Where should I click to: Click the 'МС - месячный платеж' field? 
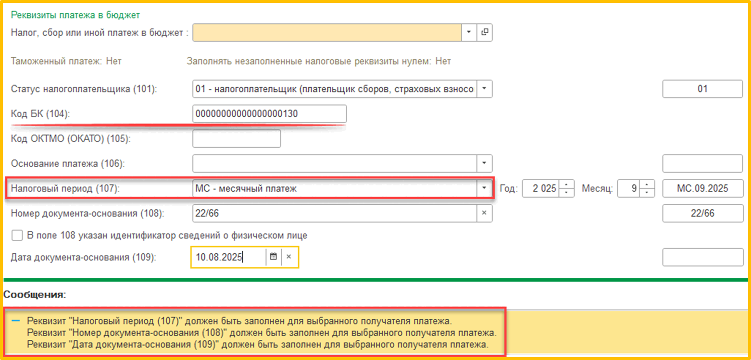[x=335, y=188]
